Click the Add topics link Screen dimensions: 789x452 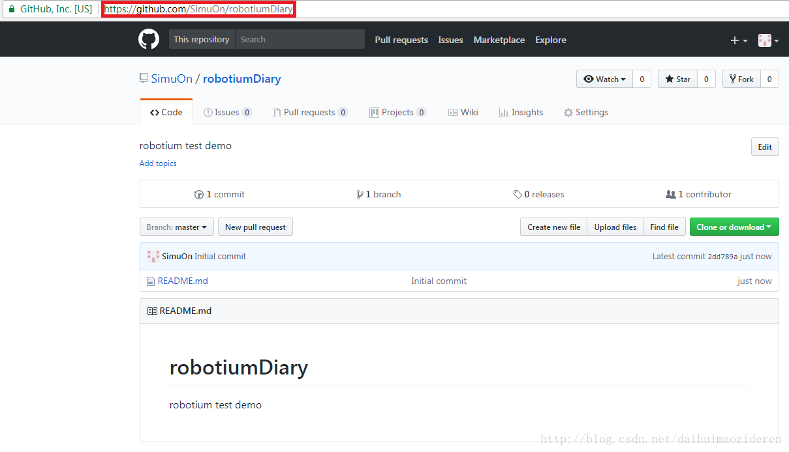coord(158,163)
